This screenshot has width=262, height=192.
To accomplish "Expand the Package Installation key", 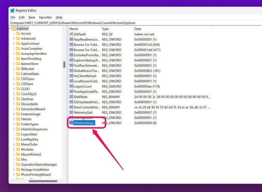I will (x=14, y=169).
